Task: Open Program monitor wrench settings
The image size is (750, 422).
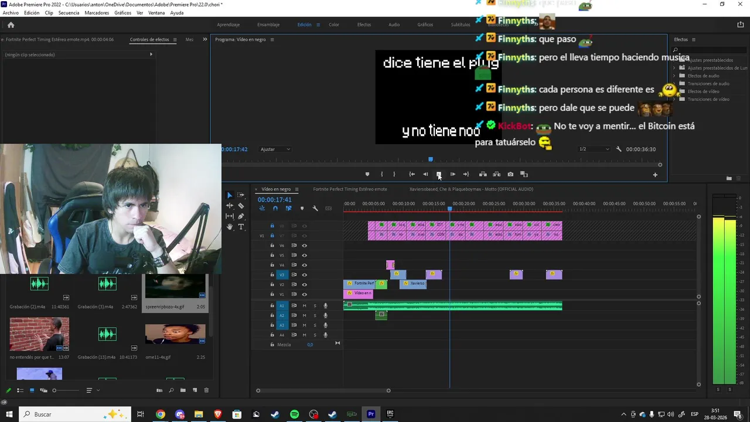Action: [x=619, y=149]
